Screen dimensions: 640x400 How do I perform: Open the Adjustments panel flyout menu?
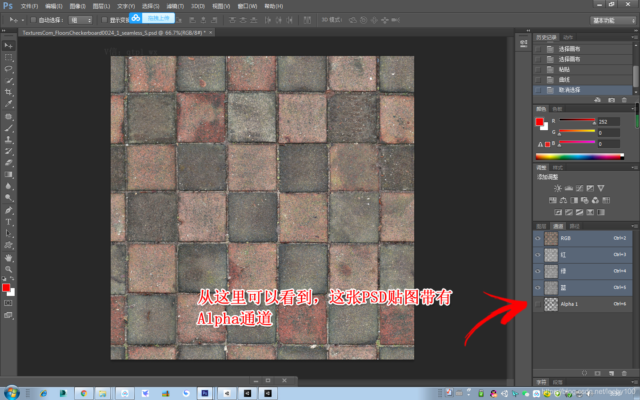(635, 168)
